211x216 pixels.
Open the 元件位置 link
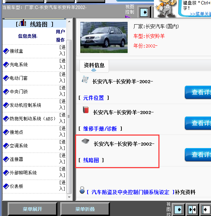(93, 98)
